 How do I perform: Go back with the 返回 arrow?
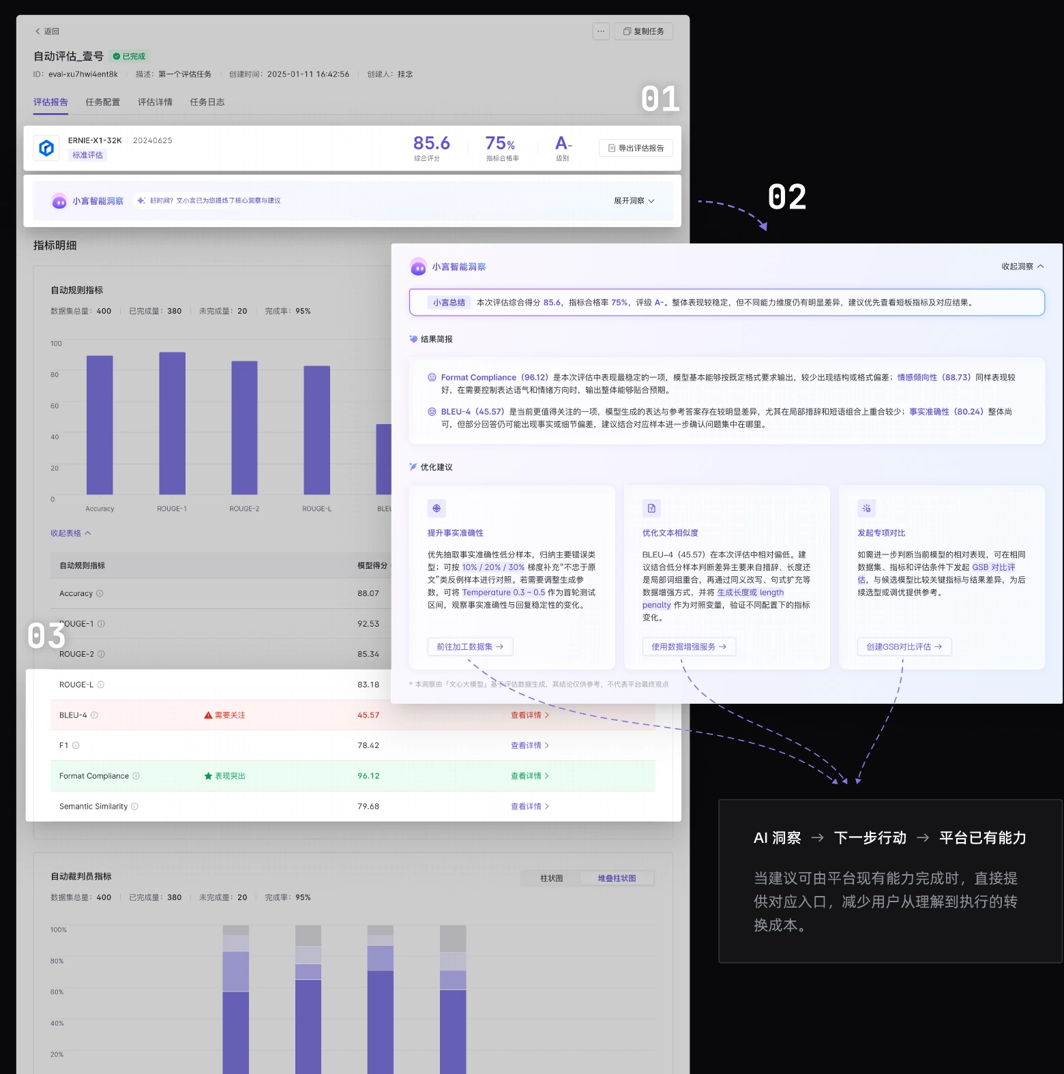pyautogui.click(x=46, y=31)
